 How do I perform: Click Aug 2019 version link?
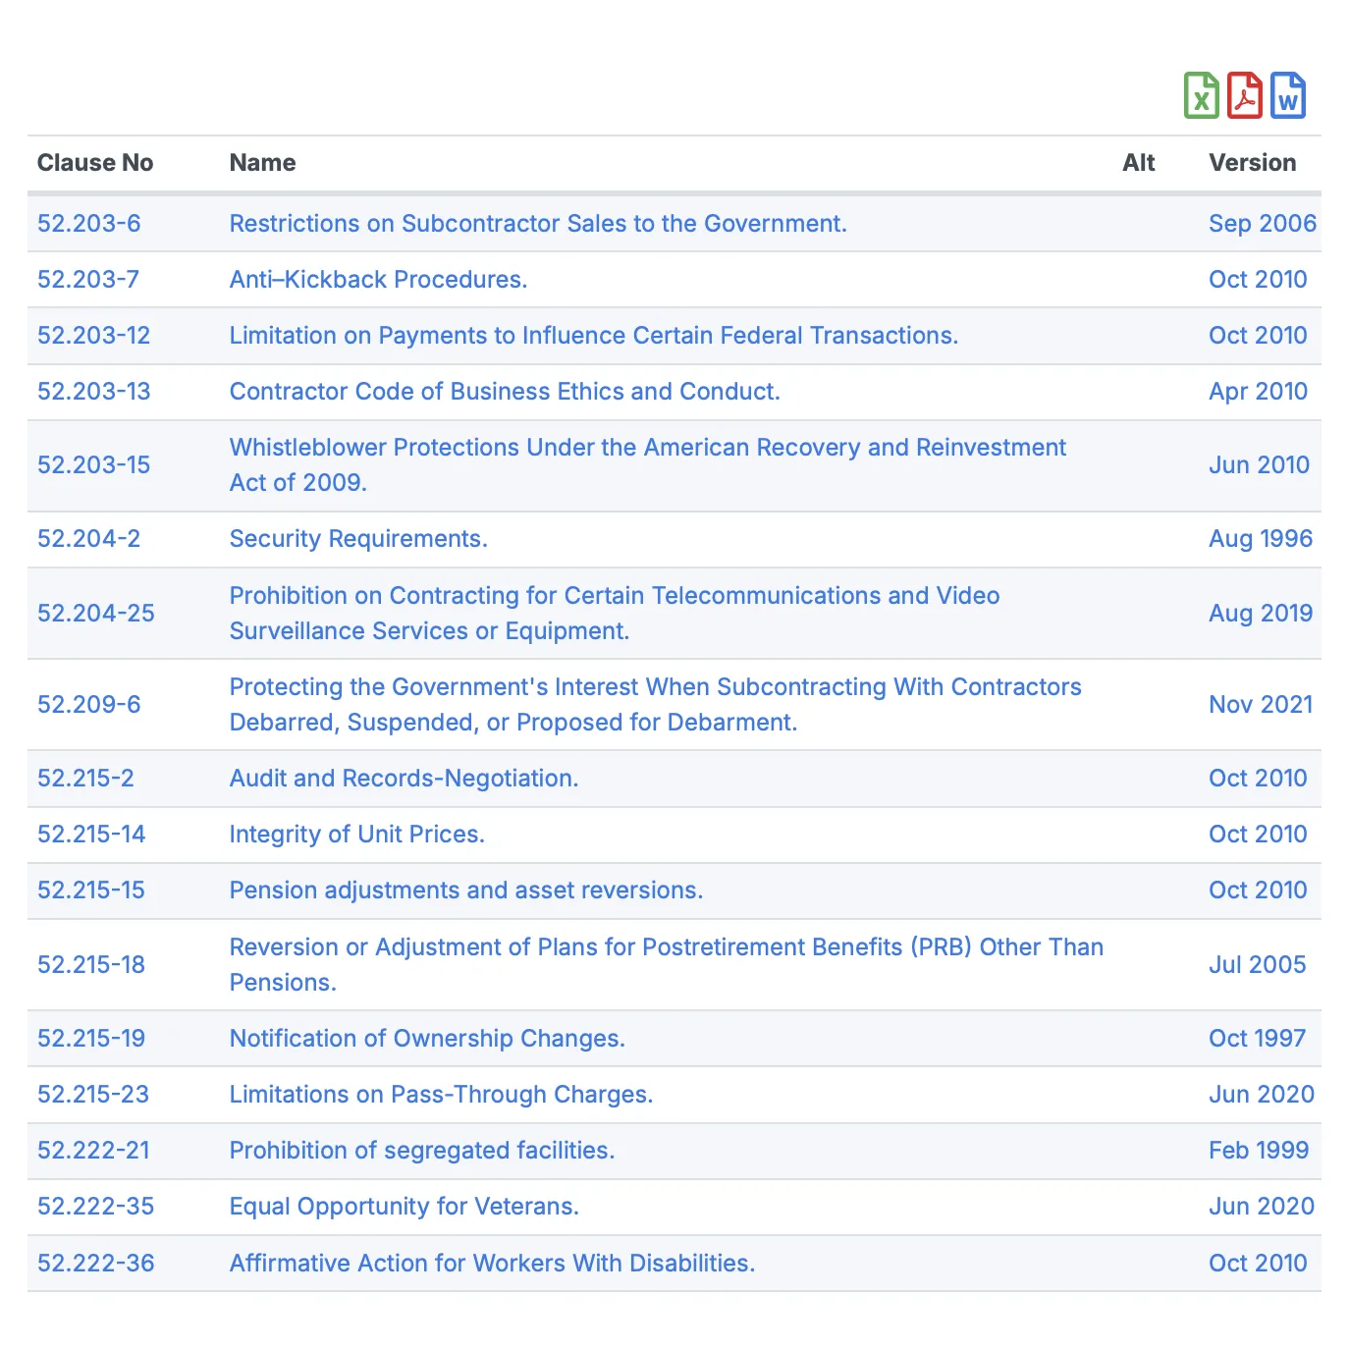coord(1261,614)
